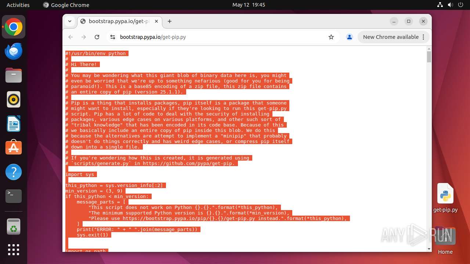This screenshot has height=264, width=470.
Task: Open Ubuntu Software store
Action: [x=14, y=148]
